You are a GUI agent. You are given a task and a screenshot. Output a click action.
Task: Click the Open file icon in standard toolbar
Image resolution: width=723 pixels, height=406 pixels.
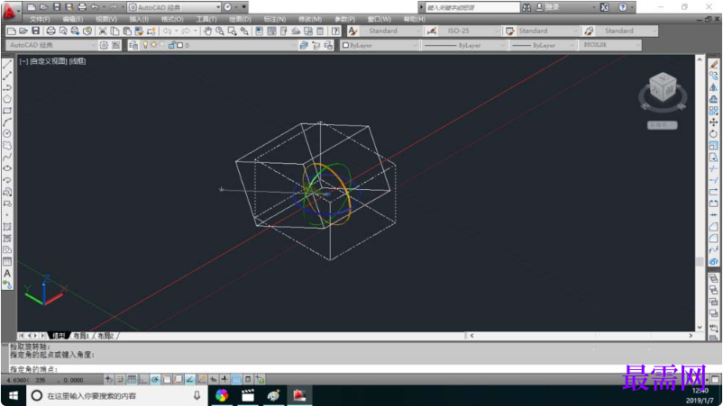[23, 31]
